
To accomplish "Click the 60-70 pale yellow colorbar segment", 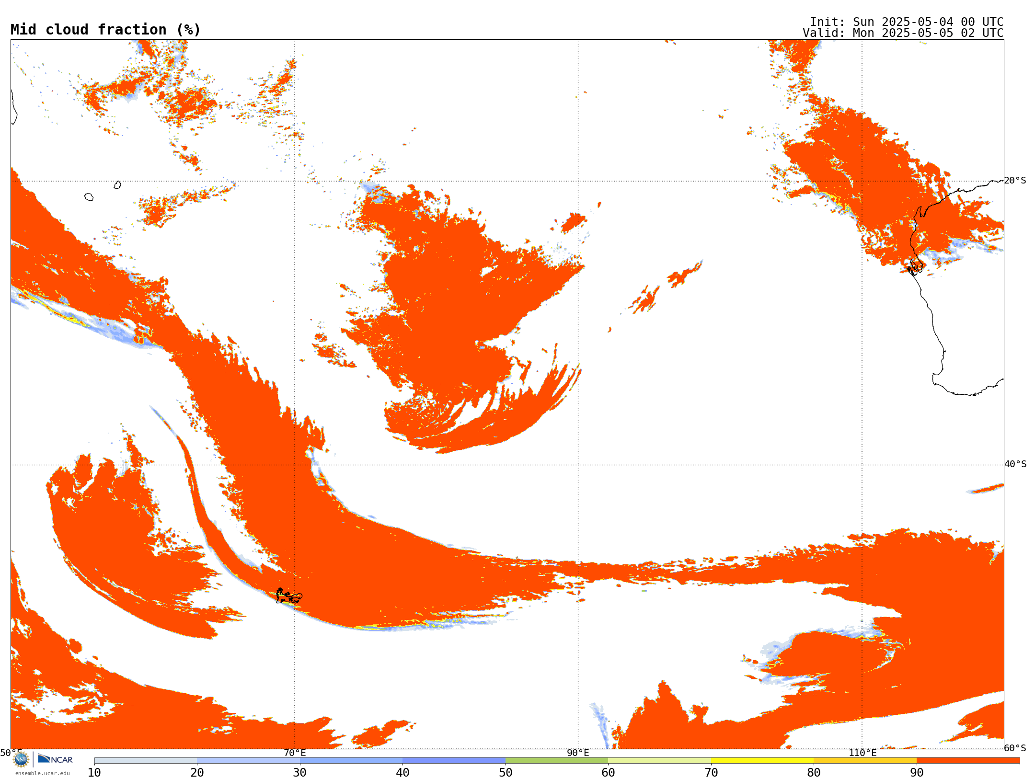I will click(x=659, y=761).
